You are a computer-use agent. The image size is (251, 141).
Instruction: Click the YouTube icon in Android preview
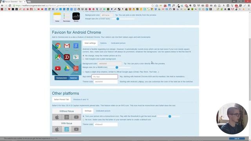(58, 69)
